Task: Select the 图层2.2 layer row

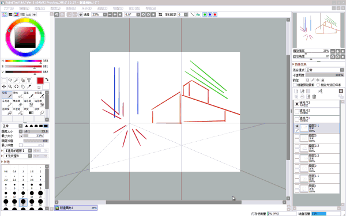Action: [x=317, y=158]
